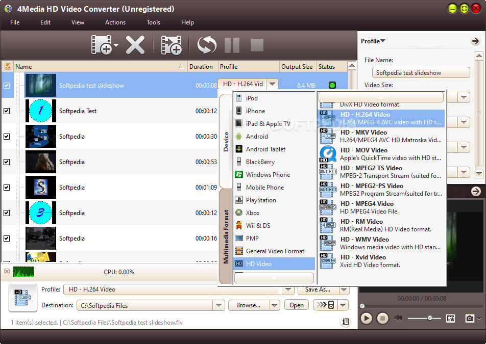This screenshot has height=344, width=486.
Task: Click the Add Profile film-plus icon
Action: [x=172, y=45]
